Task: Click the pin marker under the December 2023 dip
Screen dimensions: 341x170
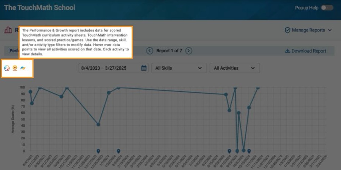Action: tap(98, 151)
